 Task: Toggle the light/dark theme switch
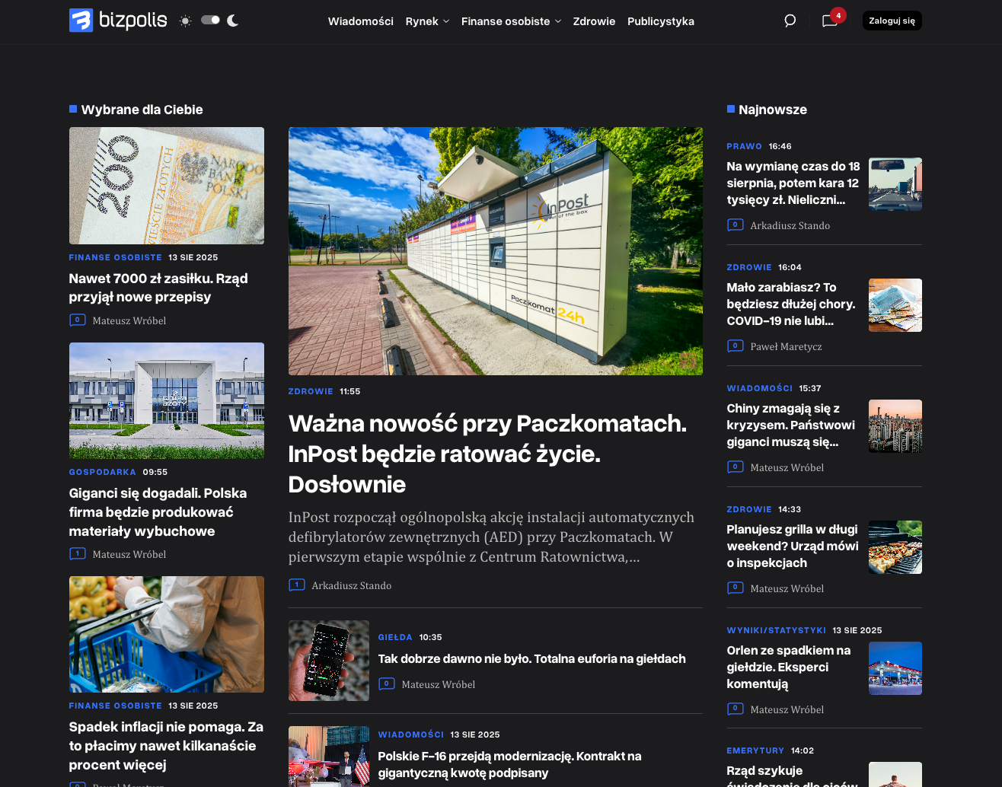pos(210,20)
